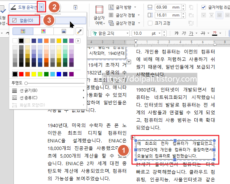Click the small arrow marker below upper text box
The image size is (230, 184).
click(129, 62)
